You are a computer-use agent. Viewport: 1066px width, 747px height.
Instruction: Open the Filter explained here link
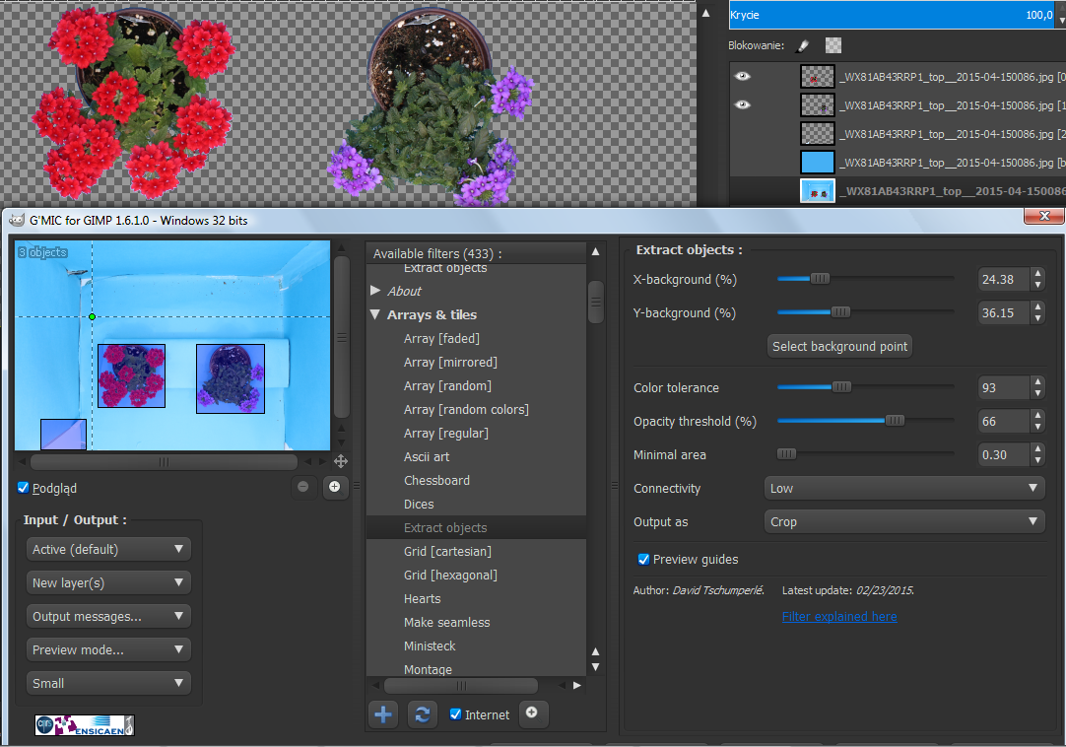(x=839, y=616)
